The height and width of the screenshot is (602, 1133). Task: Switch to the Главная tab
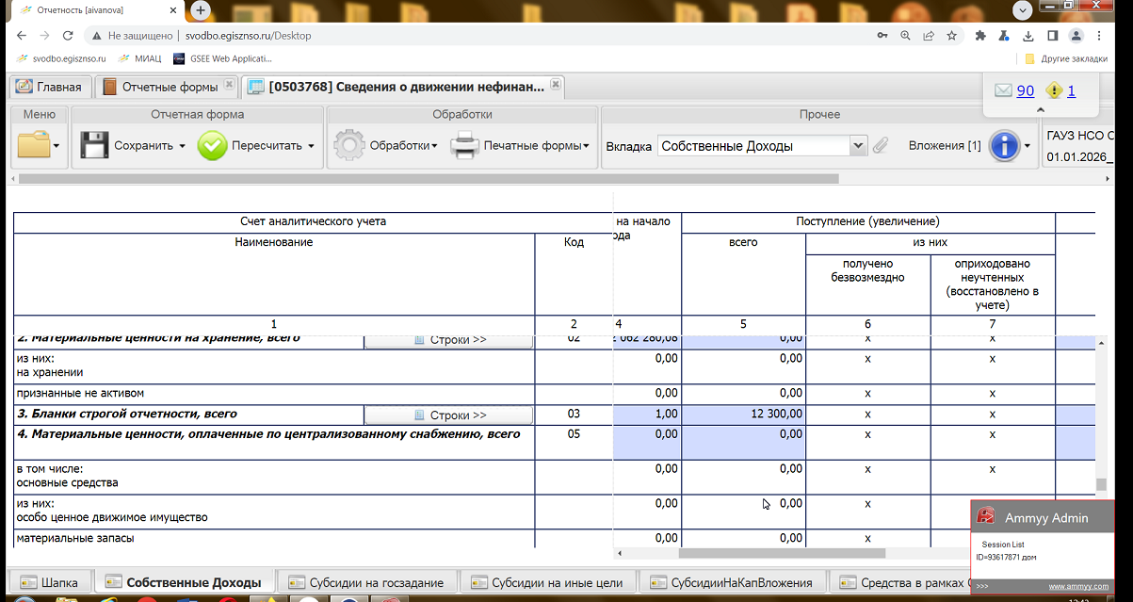(x=51, y=87)
